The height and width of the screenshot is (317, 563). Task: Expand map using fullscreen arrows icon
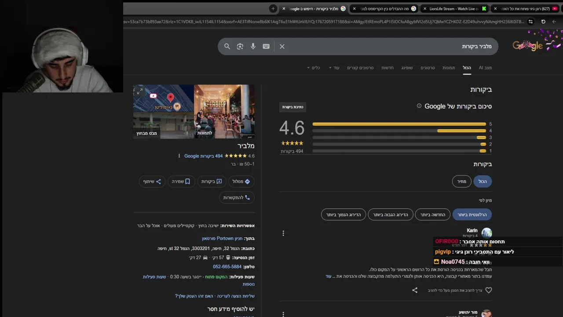(139, 92)
